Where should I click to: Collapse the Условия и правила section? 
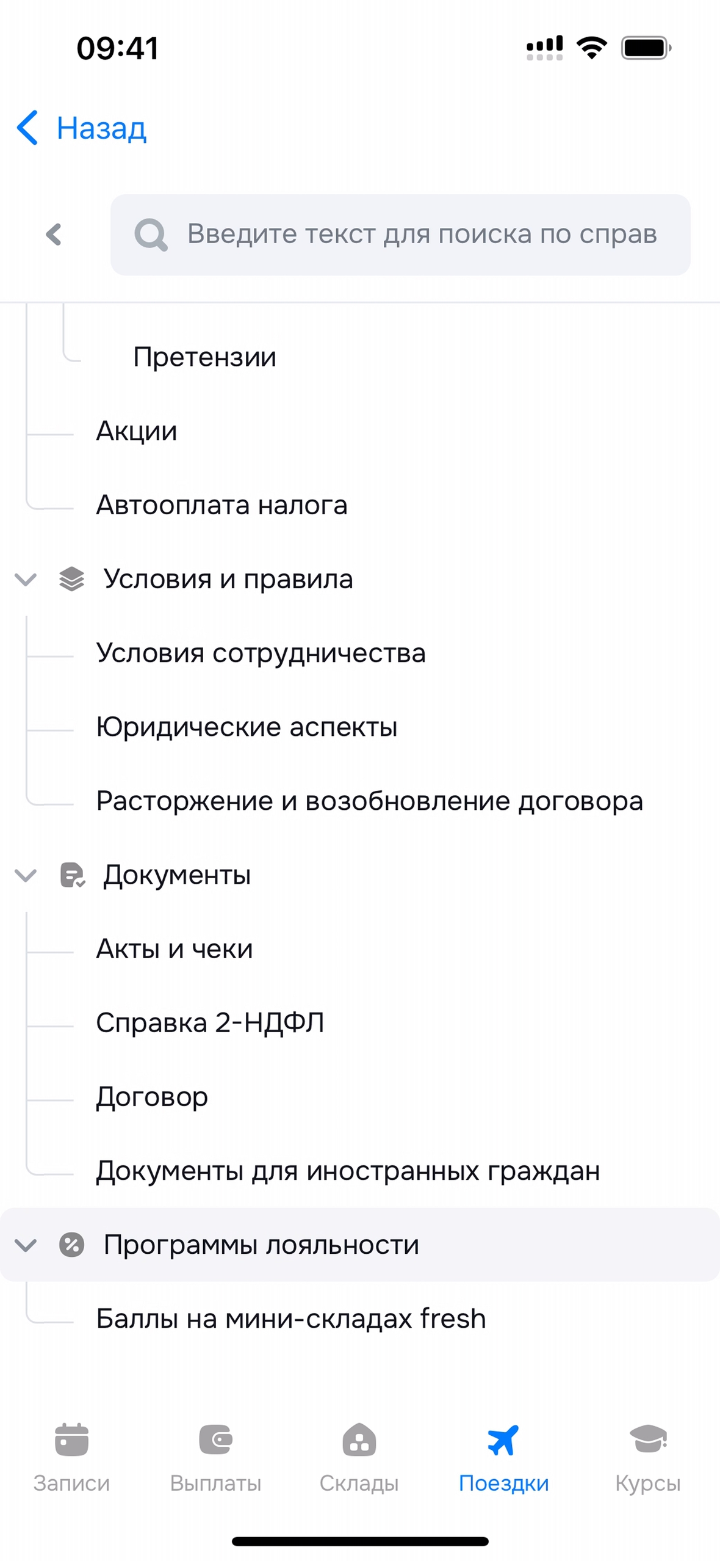coord(26,579)
